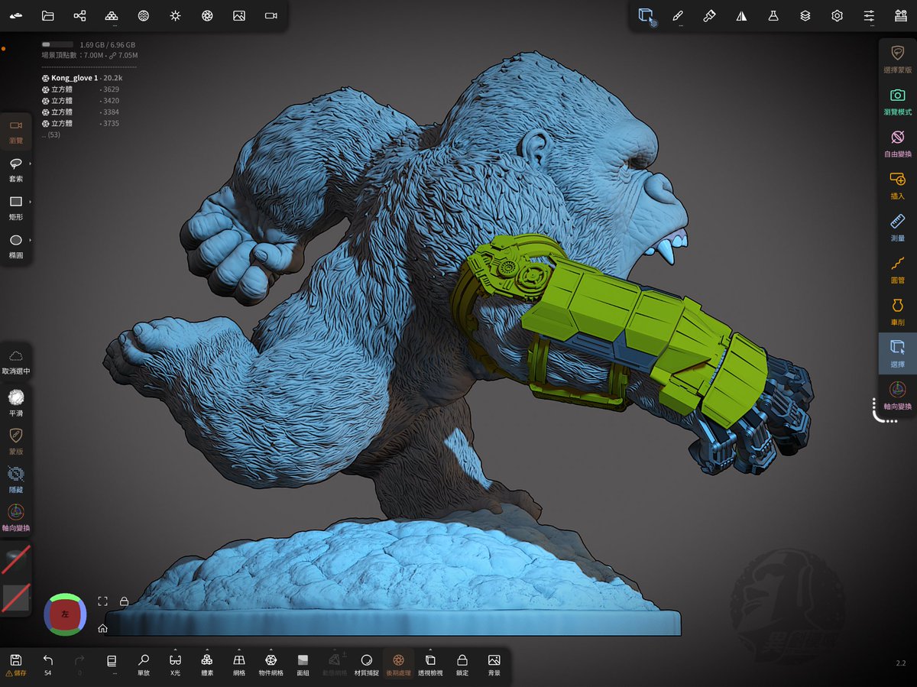Select the 立方體 object with 3629 vertices
Image resolution: width=917 pixels, height=687 pixels.
click(x=81, y=89)
